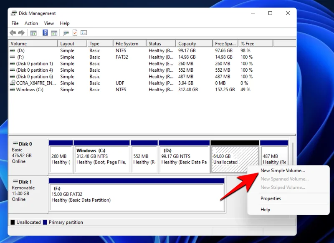Select Properties in the context menu

pos(271,198)
